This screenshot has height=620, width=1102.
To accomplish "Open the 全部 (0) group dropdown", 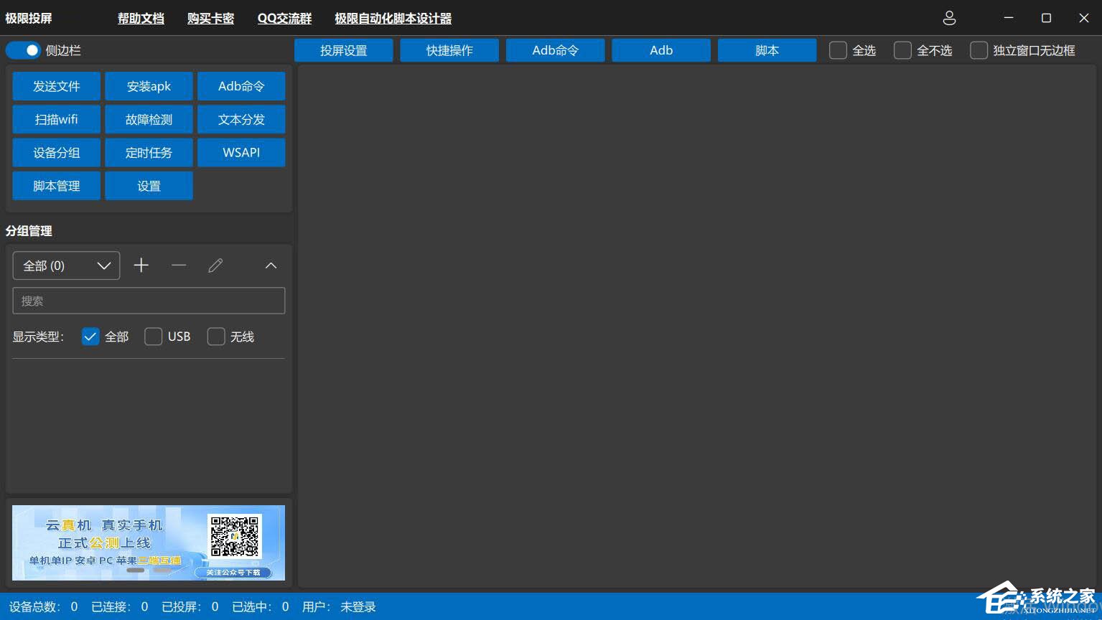I will point(66,266).
